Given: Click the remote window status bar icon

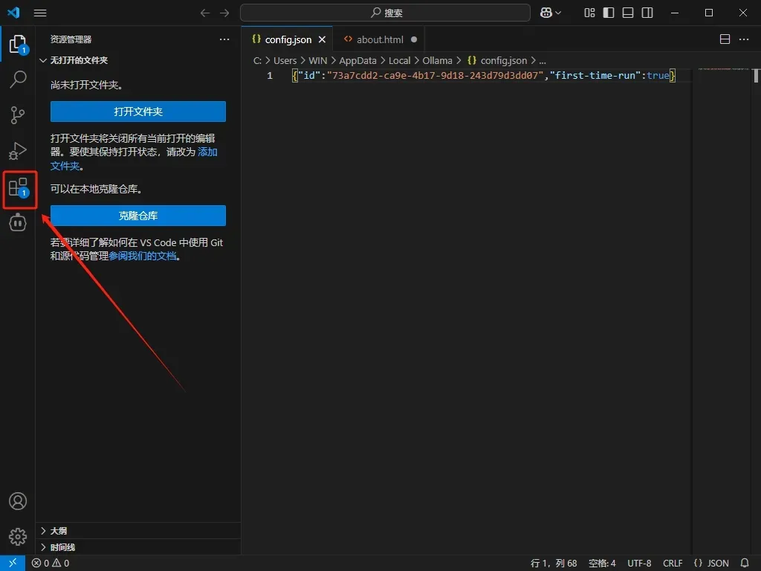Looking at the screenshot, I should coord(13,563).
